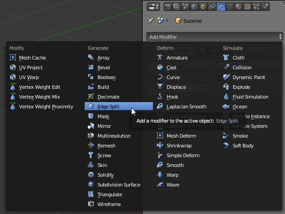Click the scene breadcrumb icon
This screenshot has height=214, width=285.
point(161,20)
